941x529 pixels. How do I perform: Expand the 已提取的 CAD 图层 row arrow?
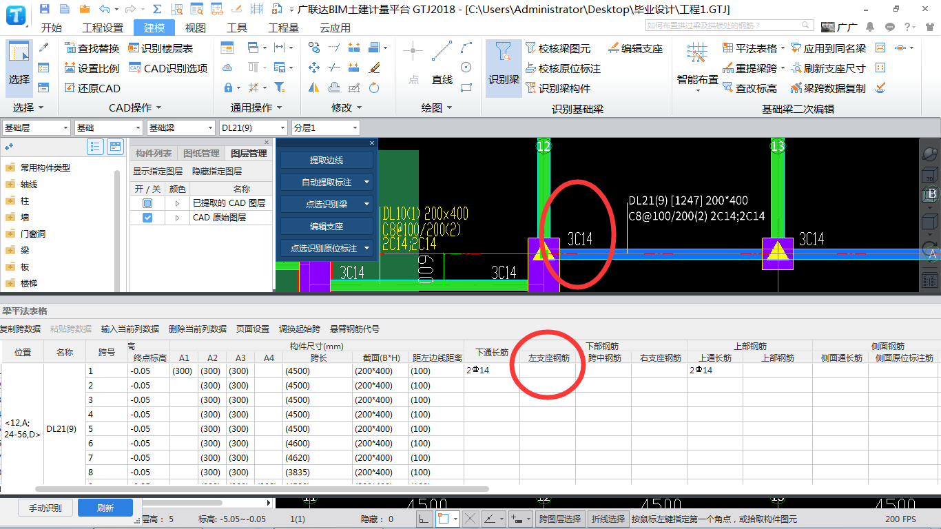click(177, 204)
